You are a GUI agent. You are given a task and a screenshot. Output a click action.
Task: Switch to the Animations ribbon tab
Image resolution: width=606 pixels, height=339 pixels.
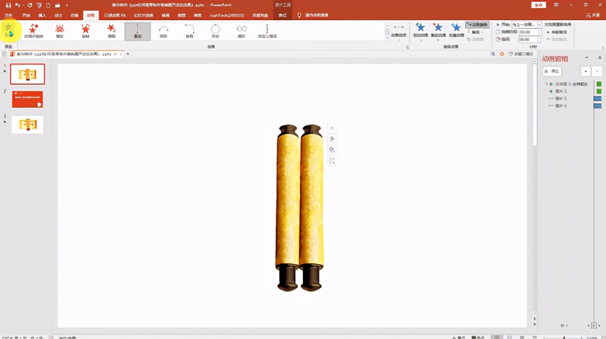pos(90,15)
